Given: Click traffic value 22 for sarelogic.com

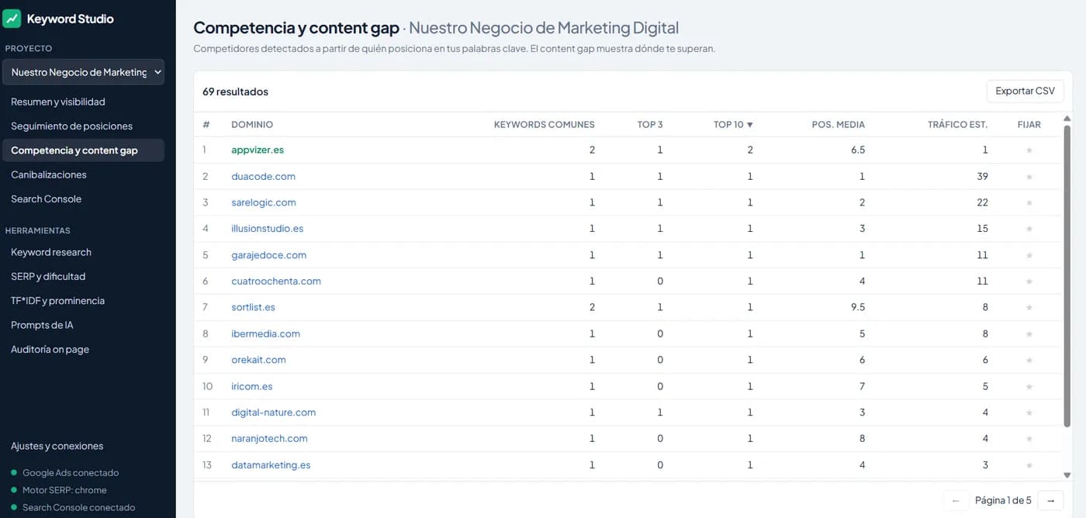Looking at the screenshot, I should (982, 203).
